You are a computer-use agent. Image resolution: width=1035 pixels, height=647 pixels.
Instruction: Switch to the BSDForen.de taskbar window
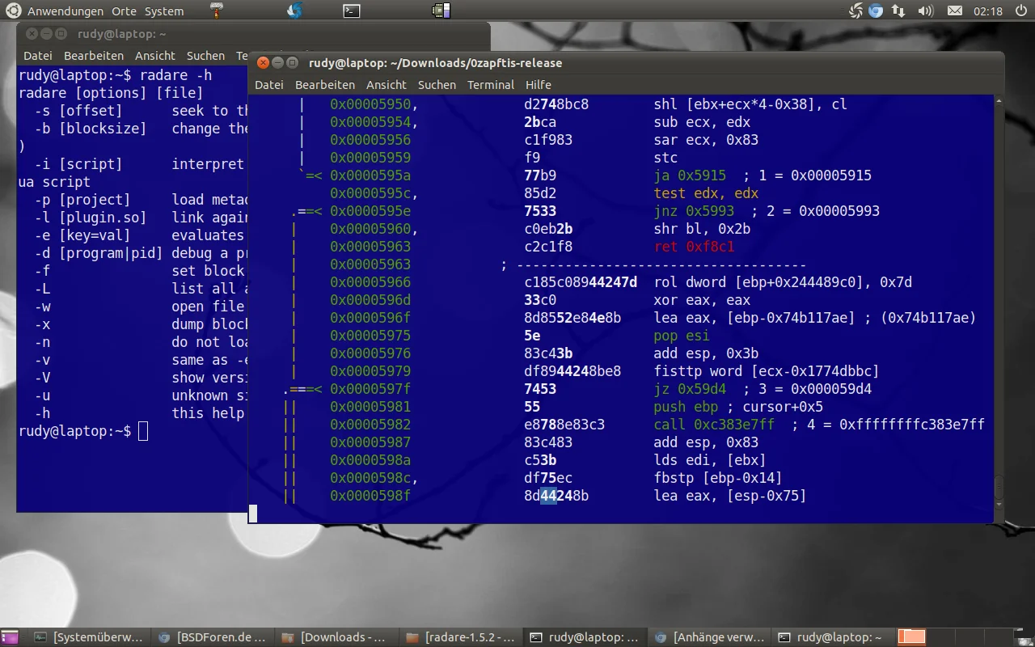213,636
